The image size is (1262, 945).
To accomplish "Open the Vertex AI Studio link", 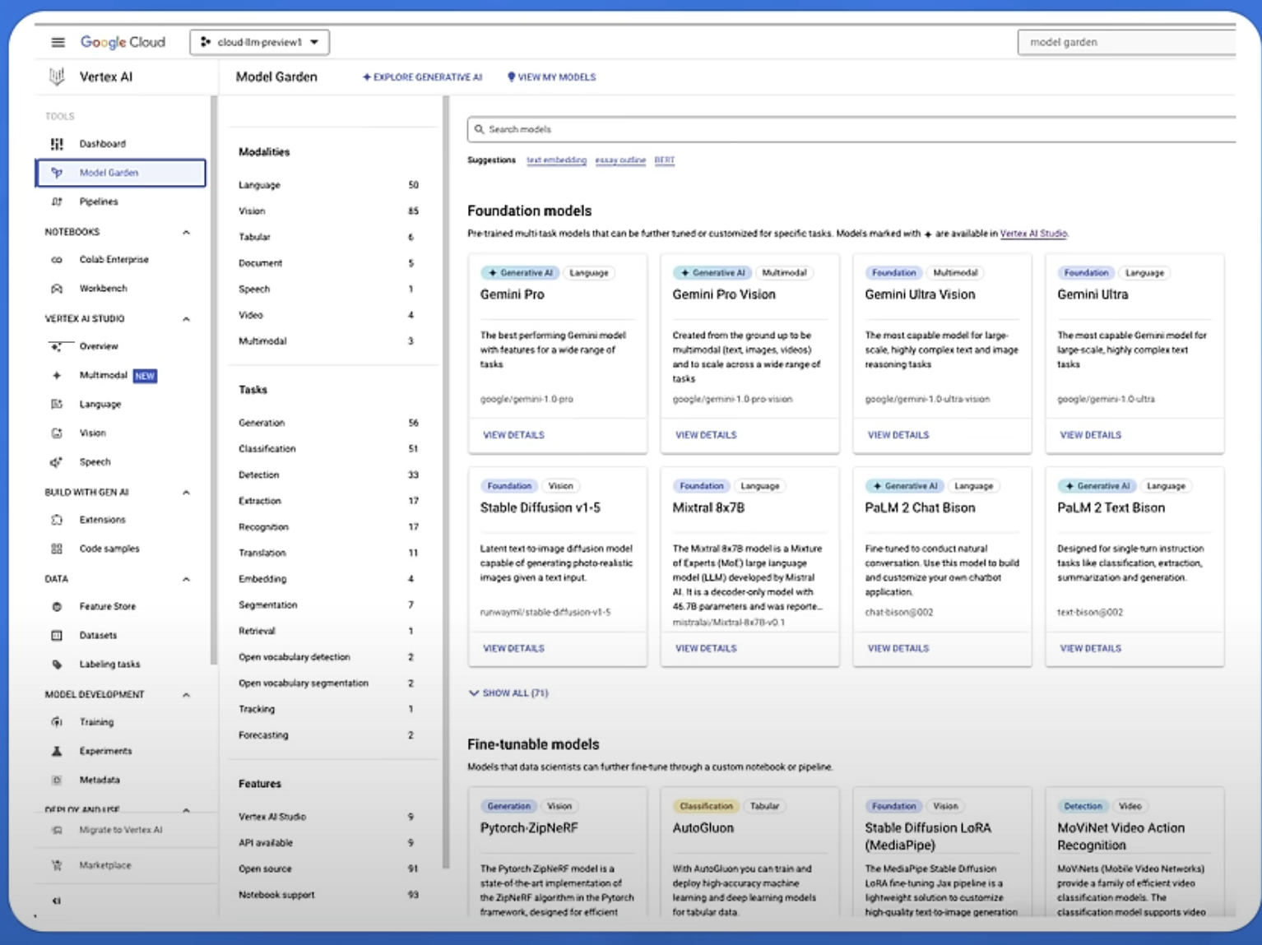I will (x=1033, y=234).
